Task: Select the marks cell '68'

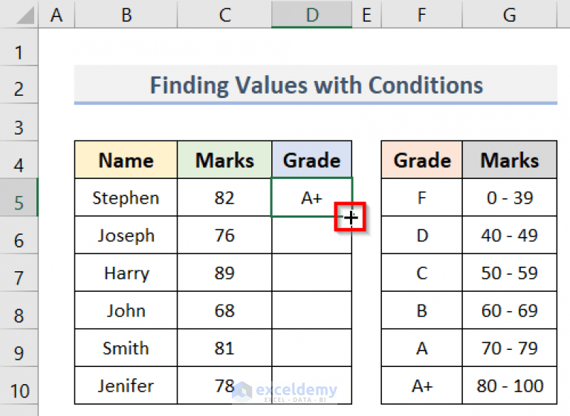Action: coord(224,311)
